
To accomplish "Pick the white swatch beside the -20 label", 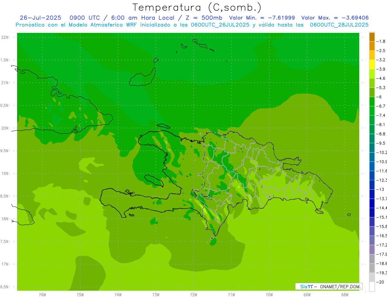I will coord(372,287).
